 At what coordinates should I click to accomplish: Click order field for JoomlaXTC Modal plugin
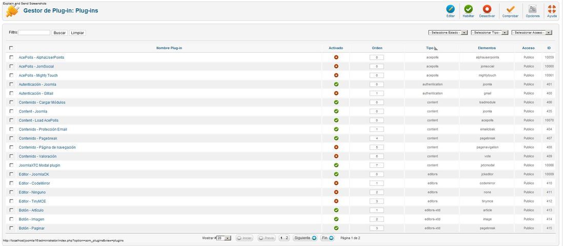point(377,165)
